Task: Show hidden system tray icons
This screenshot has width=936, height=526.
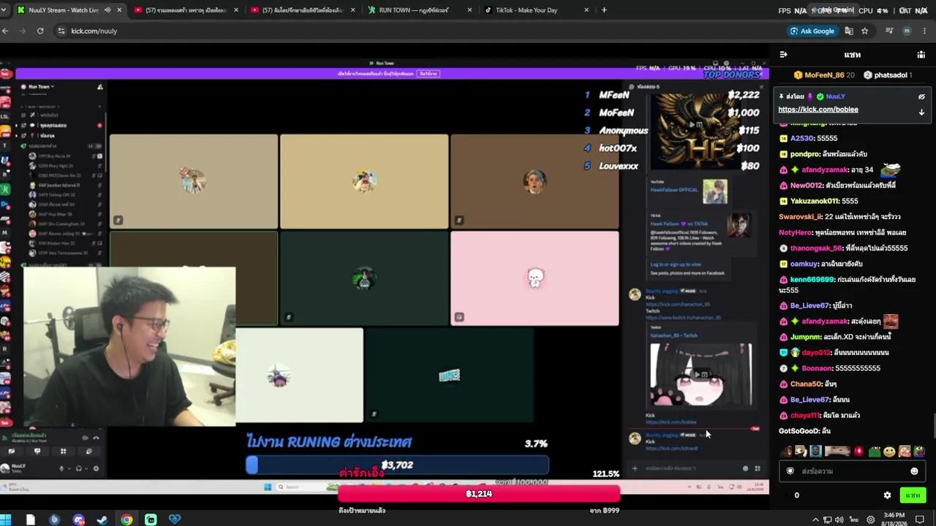Action: pyautogui.click(x=816, y=519)
